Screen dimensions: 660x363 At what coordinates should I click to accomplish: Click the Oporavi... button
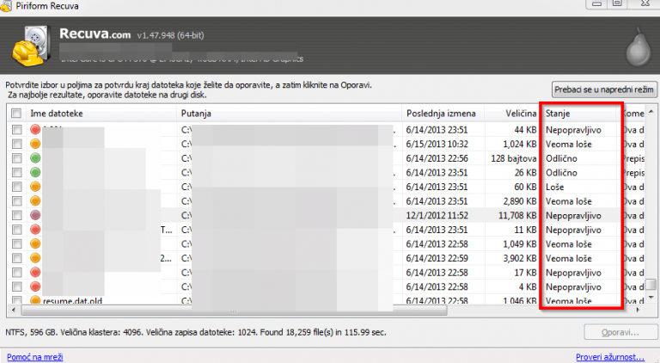(620, 332)
